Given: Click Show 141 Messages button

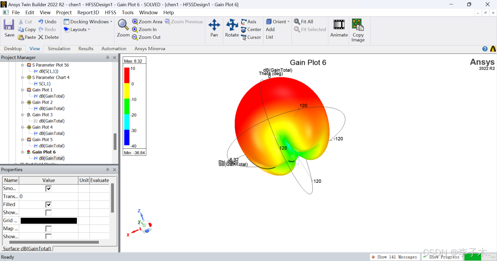Looking at the screenshot, I should [394, 257].
